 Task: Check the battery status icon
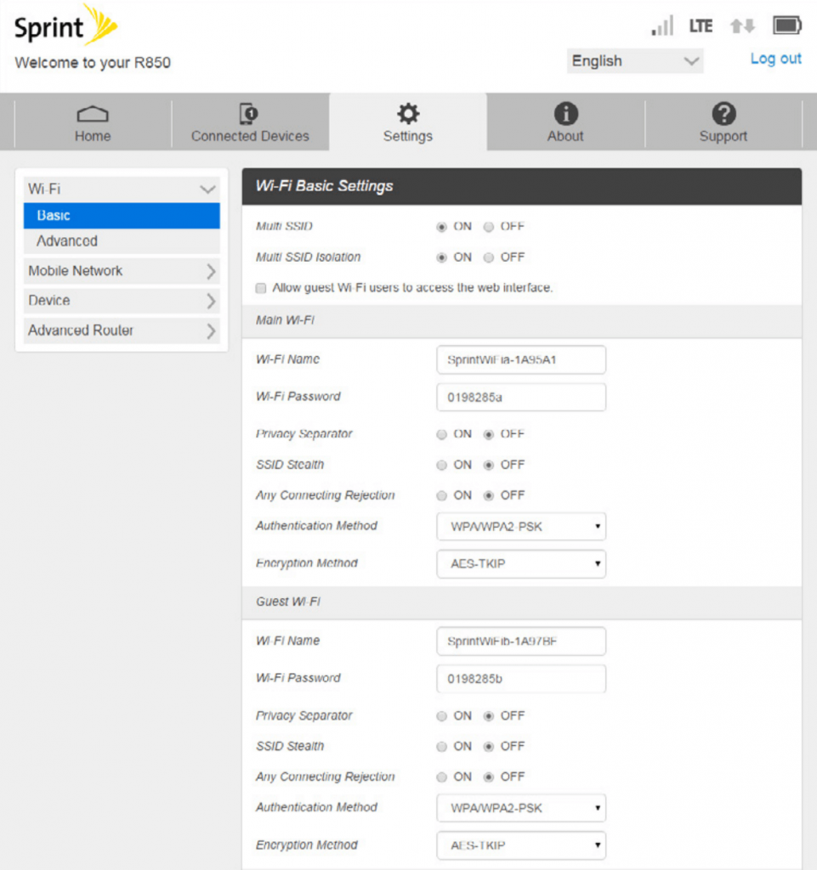click(x=786, y=25)
